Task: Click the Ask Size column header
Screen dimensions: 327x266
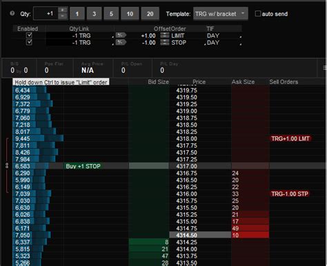Action: (x=243, y=82)
